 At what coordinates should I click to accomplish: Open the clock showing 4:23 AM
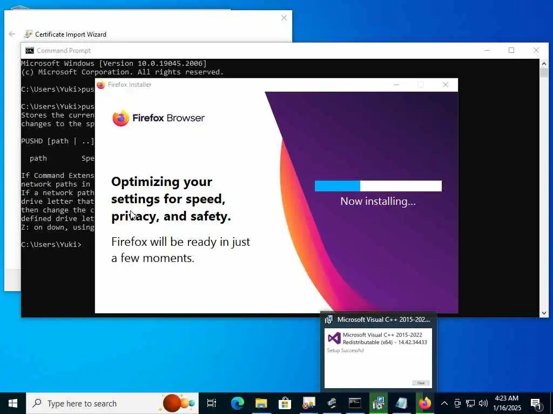(507, 403)
